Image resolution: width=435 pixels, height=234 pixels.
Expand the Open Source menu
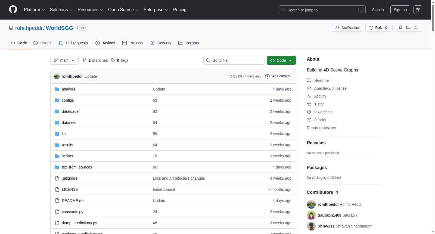click(123, 10)
